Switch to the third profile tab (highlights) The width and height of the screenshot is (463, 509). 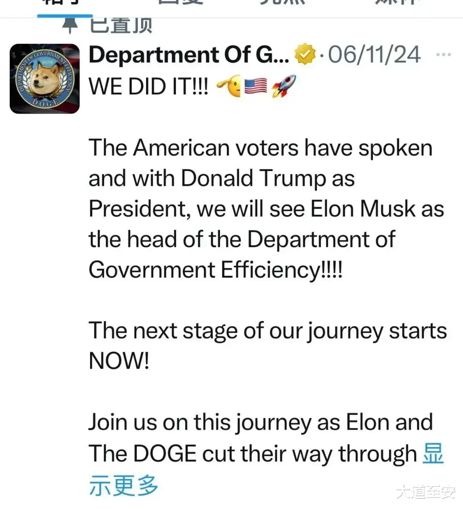[283, 3]
